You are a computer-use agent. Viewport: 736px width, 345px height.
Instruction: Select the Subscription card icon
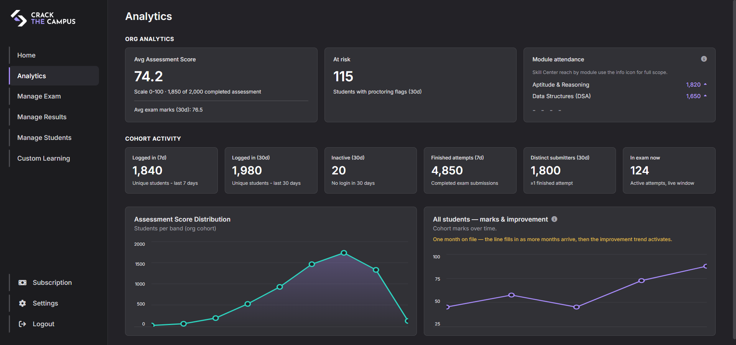click(23, 283)
